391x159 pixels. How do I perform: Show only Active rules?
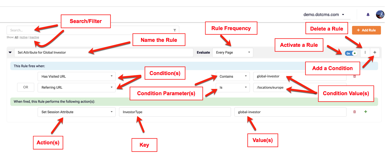(x=24, y=37)
